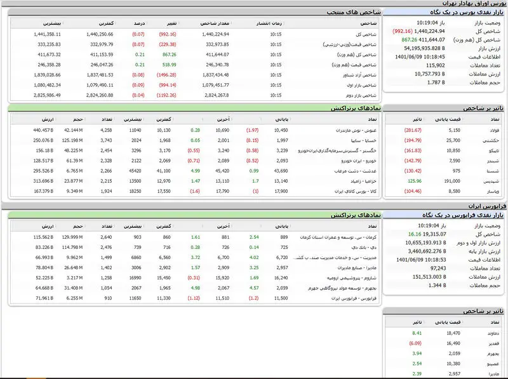Open the کرمان symbol in Farabourse table

click(338, 237)
